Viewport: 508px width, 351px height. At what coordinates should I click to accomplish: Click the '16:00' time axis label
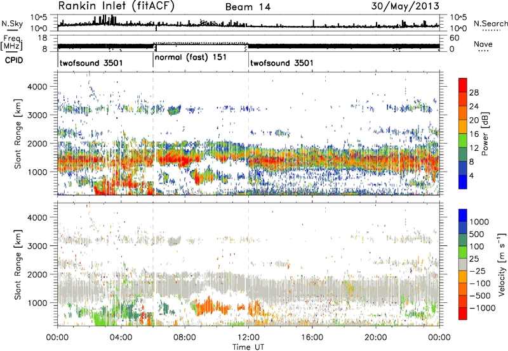(312, 338)
